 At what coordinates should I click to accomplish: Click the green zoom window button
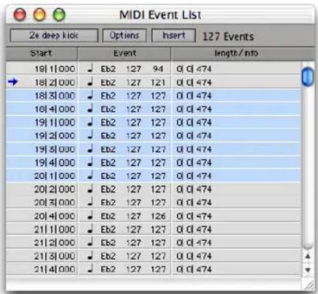[59, 15]
